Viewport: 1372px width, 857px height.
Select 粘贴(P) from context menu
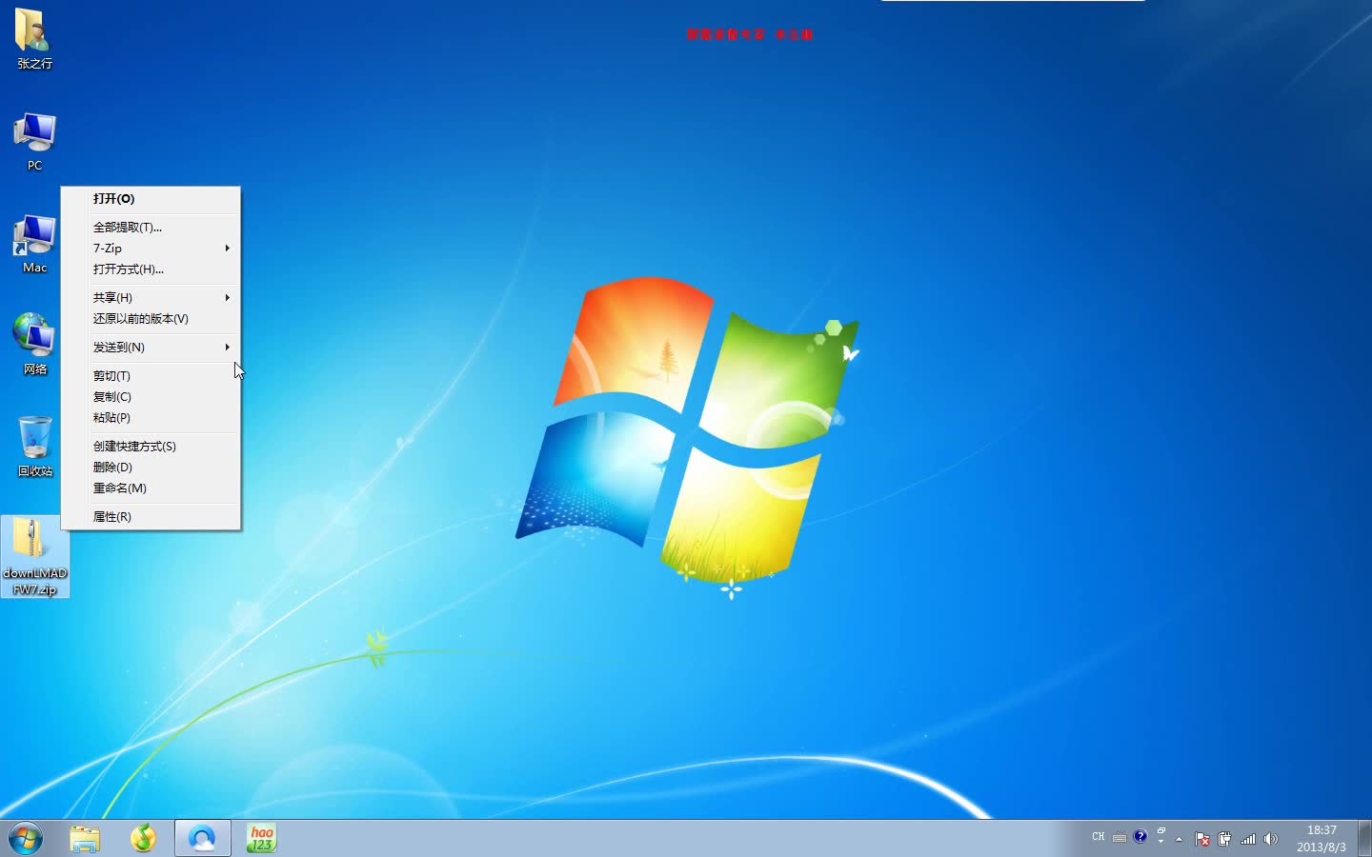[151, 417]
